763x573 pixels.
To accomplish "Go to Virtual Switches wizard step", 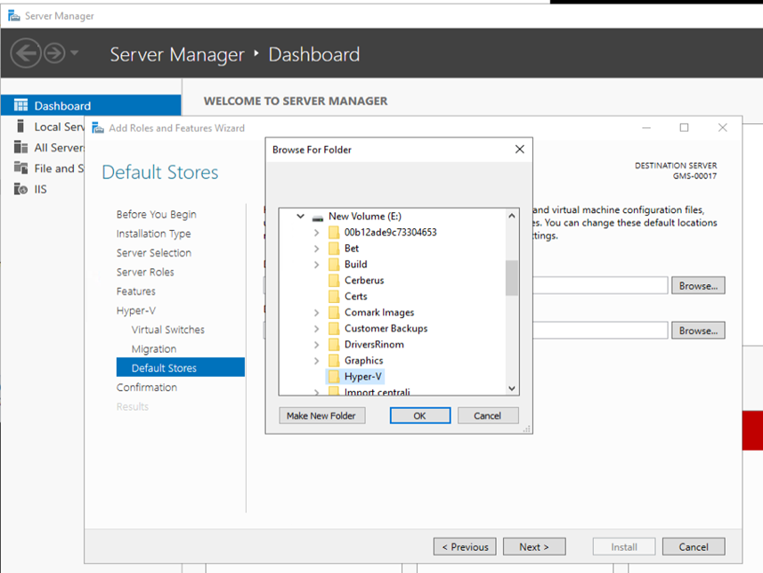I will pyautogui.click(x=167, y=330).
